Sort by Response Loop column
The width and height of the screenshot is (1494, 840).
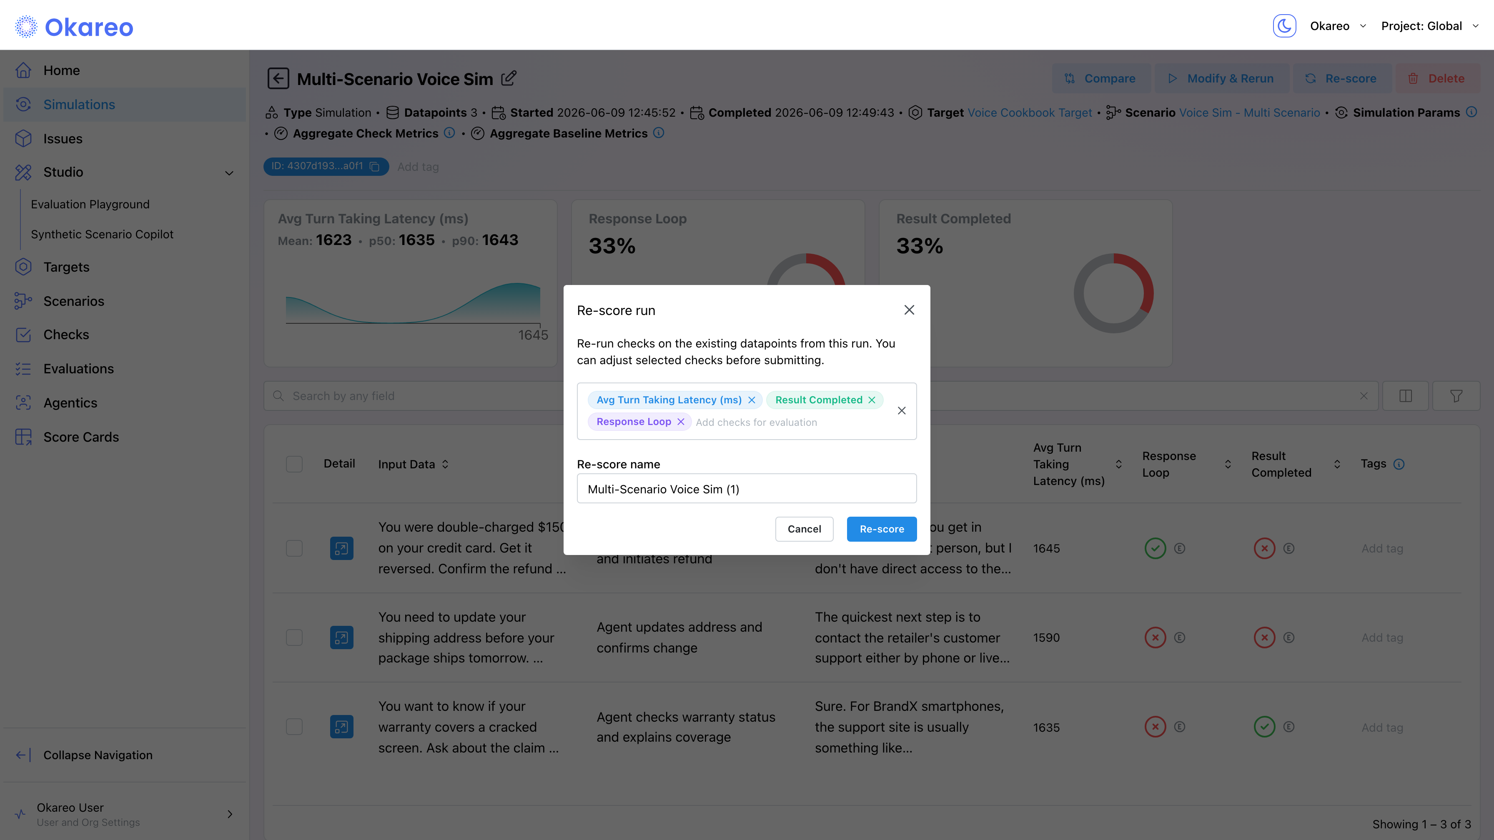(x=1228, y=464)
